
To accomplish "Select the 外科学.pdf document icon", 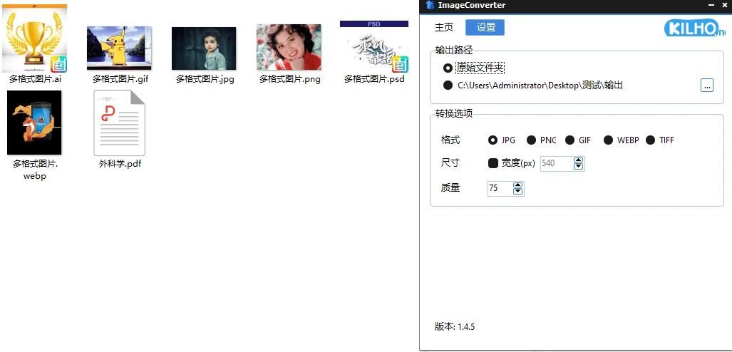I will 119,123.
